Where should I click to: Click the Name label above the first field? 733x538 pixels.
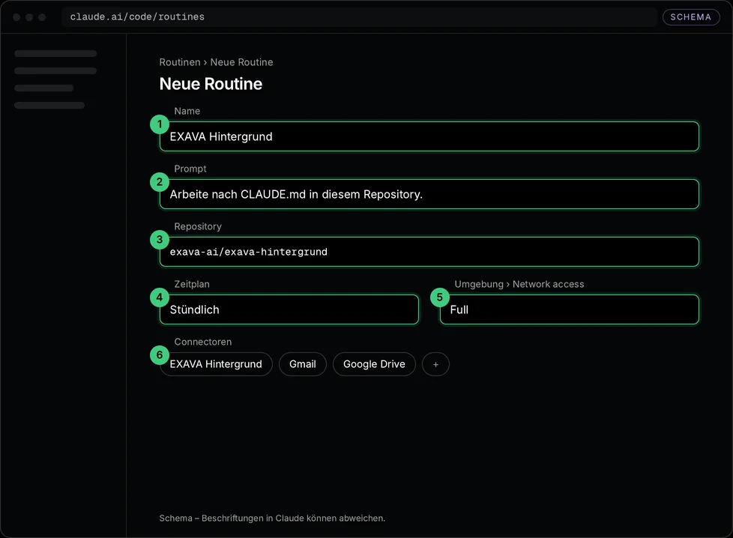187,111
